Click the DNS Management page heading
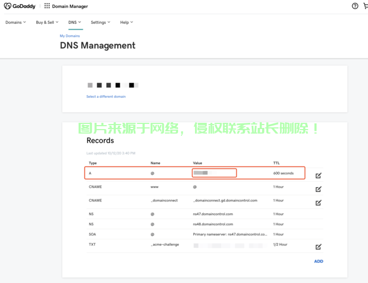368x283 pixels. [x=98, y=45]
